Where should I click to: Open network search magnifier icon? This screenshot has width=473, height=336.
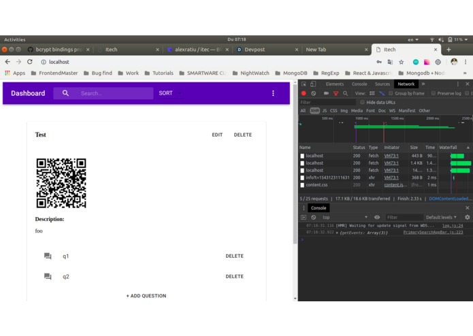click(x=346, y=93)
